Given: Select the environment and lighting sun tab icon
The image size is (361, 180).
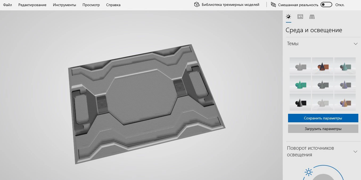Looking at the screenshot, I should tap(288, 17).
